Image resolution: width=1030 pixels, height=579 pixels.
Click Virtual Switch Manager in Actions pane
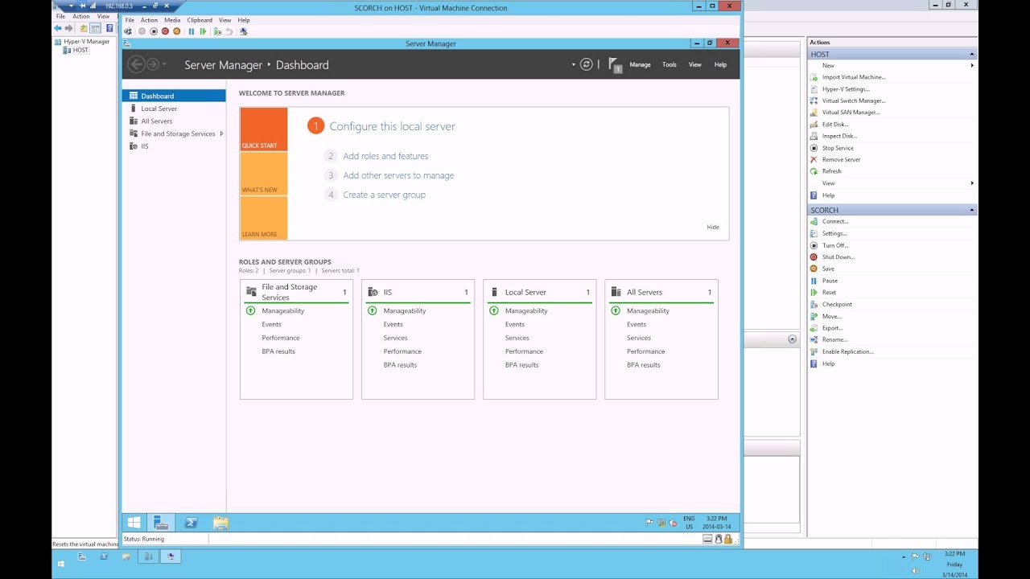(854, 101)
